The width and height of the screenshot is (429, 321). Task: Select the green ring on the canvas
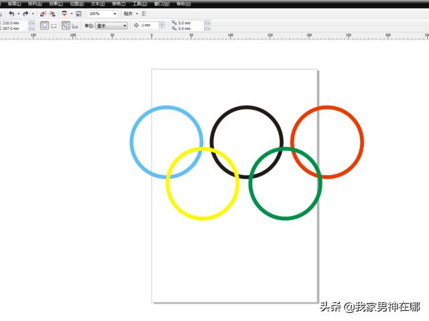286,218
